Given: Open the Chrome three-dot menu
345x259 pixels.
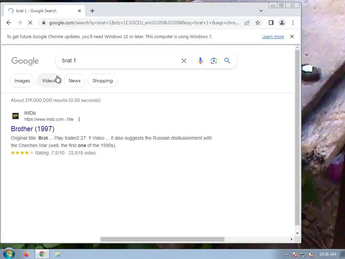Looking at the screenshot, I should (293, 23).
